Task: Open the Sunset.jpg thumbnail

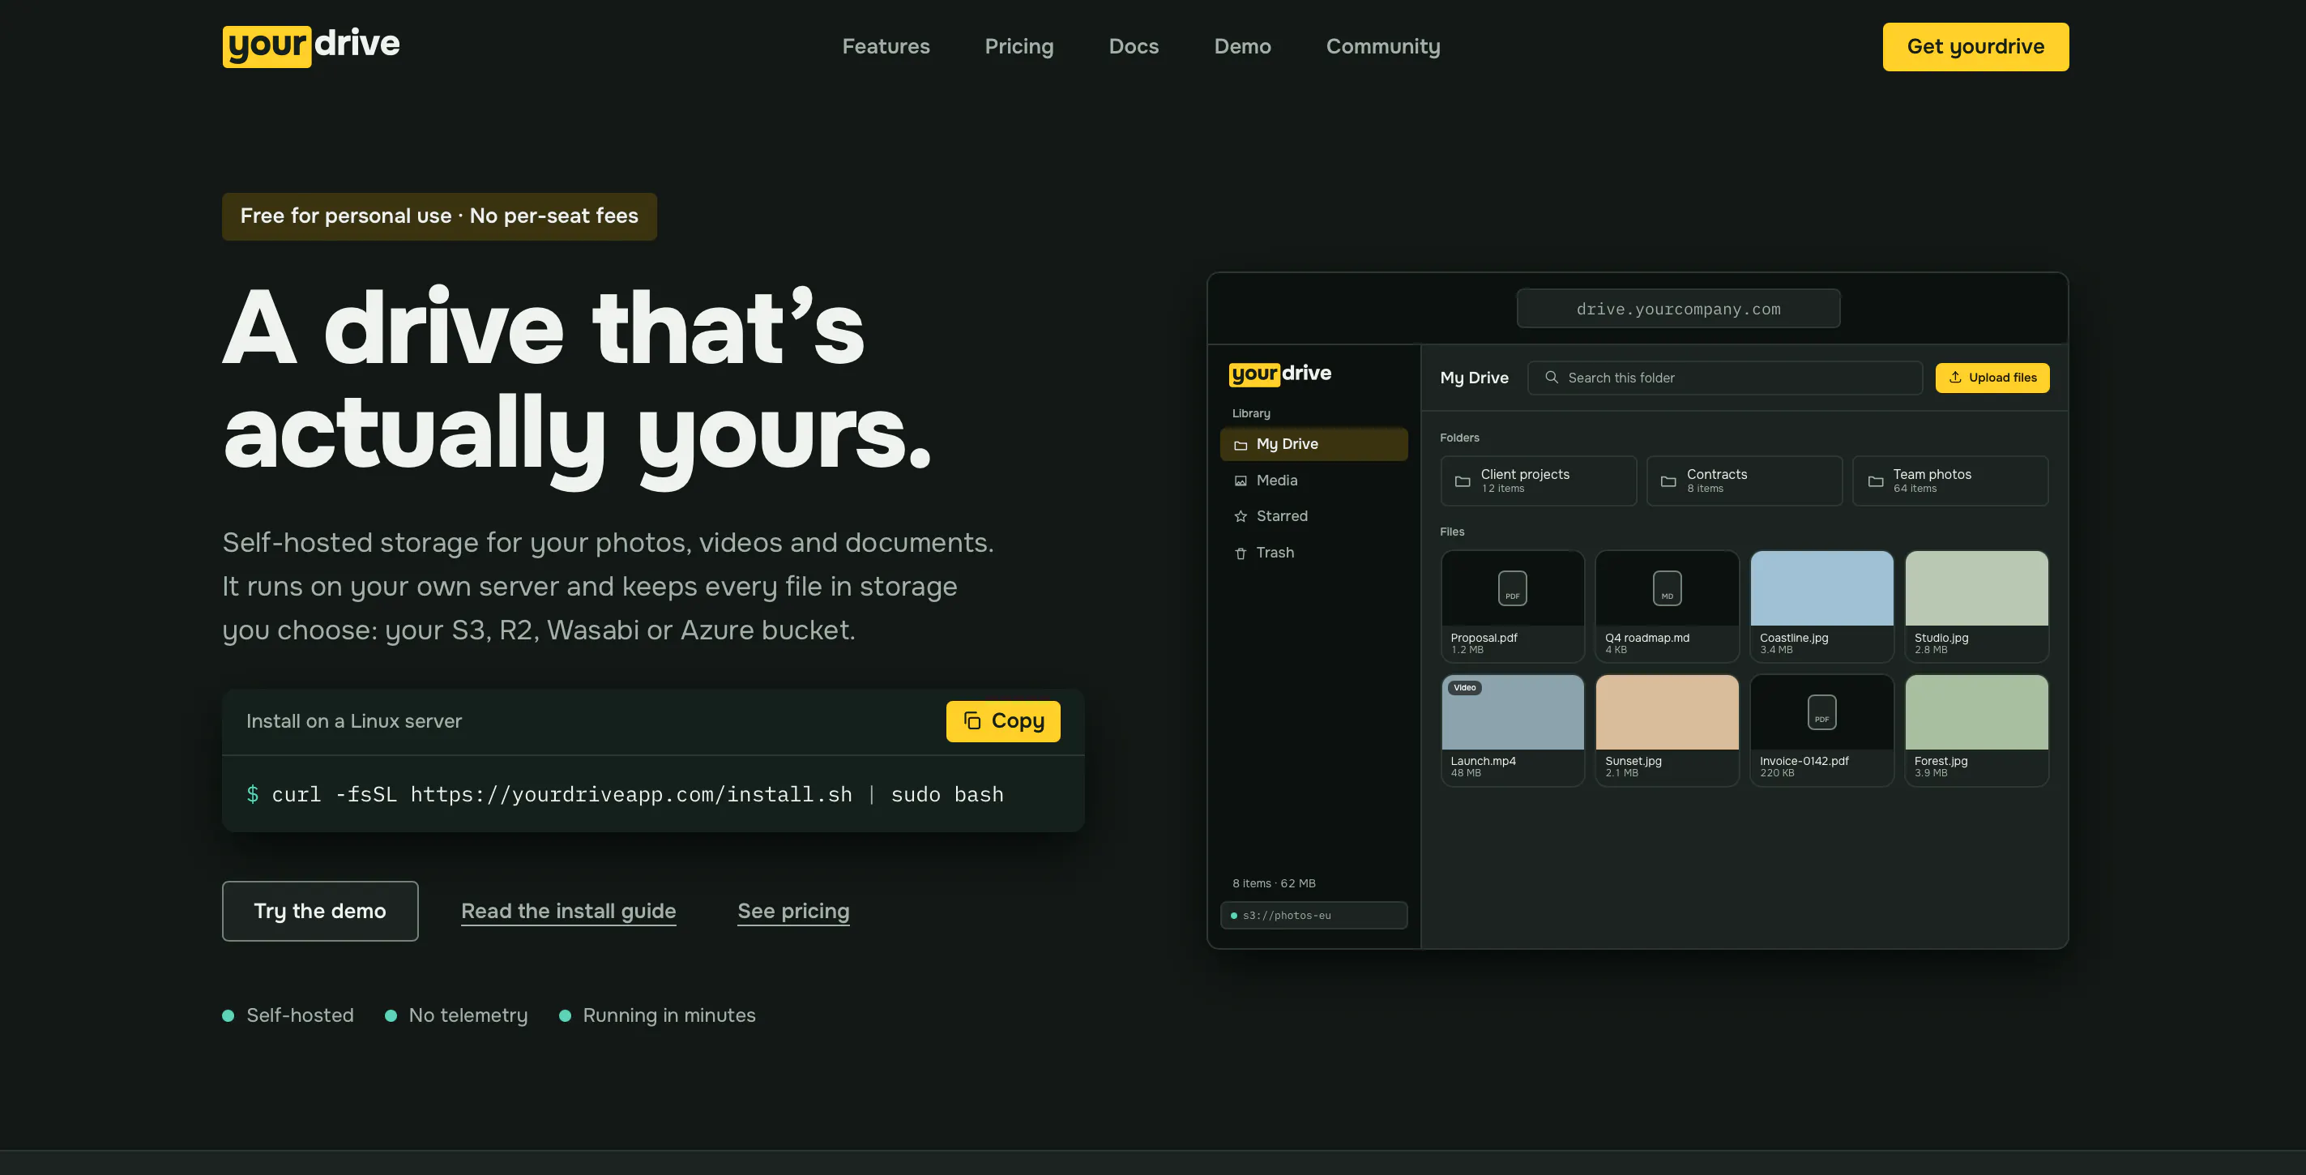Action: [x=1667, y=712]
